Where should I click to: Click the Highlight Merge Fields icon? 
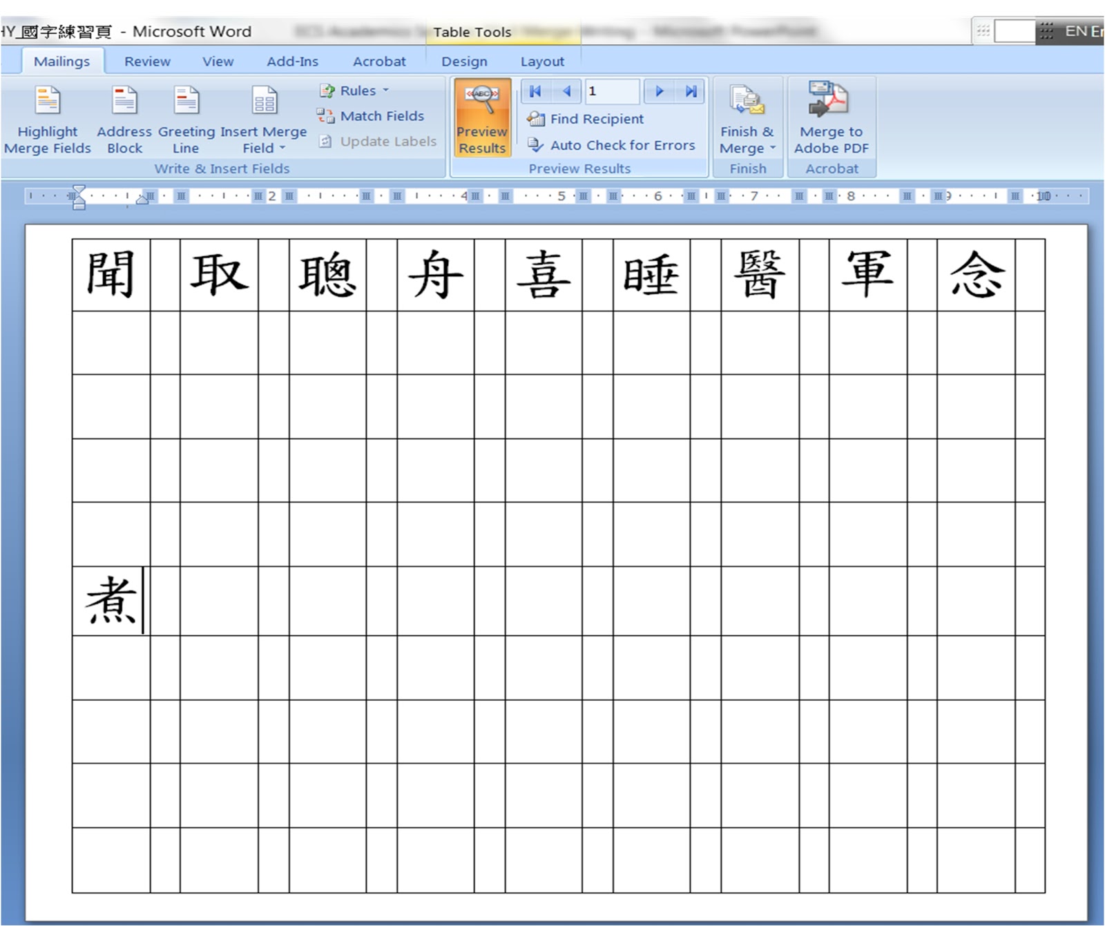pos(48,101)
